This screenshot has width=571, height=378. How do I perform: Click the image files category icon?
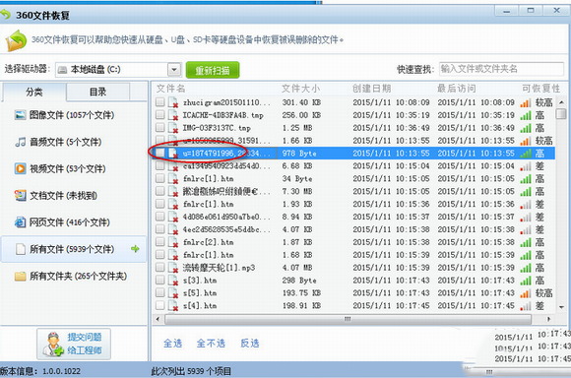pyautogui.click(x=20, y=115)
